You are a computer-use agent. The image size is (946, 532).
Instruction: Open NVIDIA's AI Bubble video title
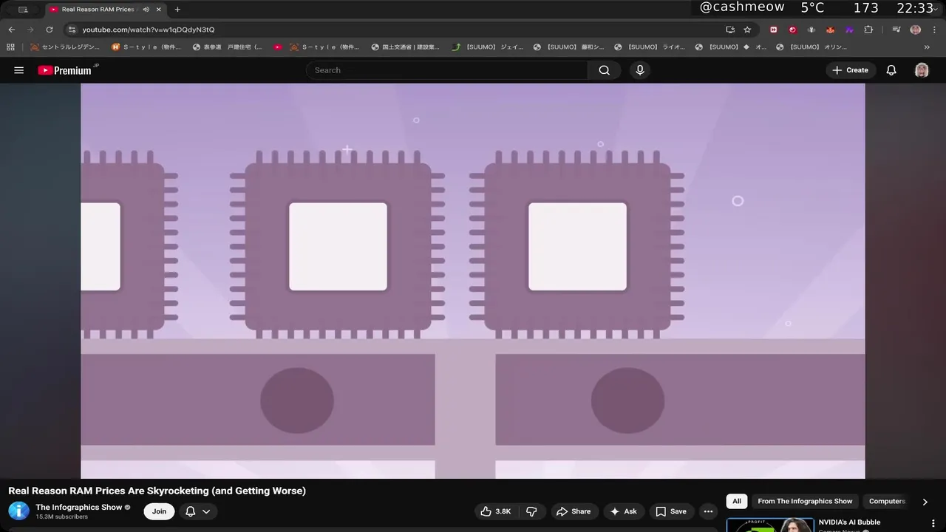coord(849,522)
